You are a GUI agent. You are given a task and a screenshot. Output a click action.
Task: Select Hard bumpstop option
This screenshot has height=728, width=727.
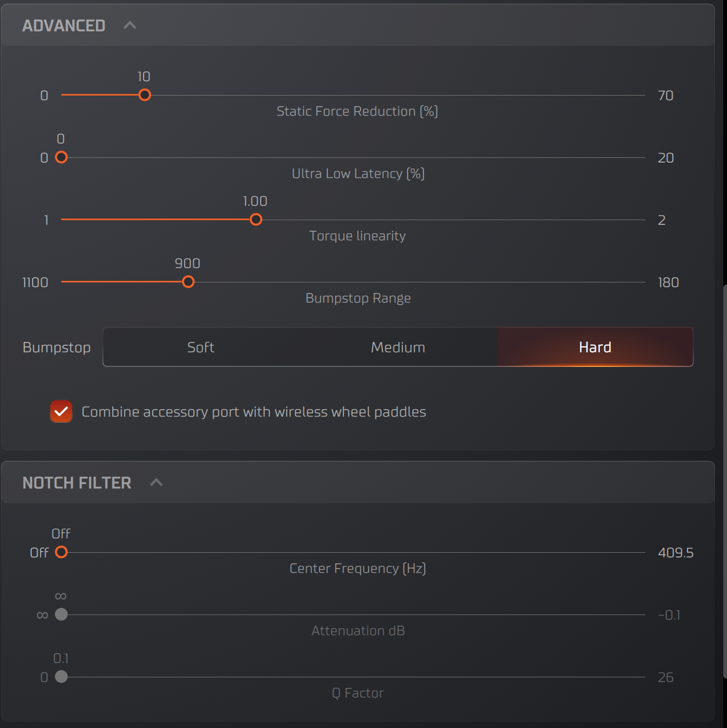click(x=594, y=347)
